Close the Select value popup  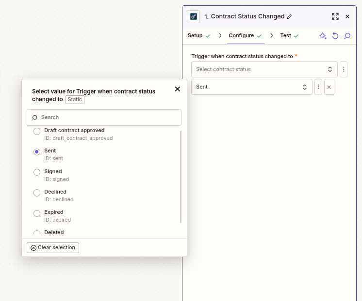pos(177,89)
